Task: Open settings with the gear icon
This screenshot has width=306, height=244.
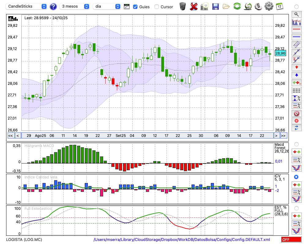Action: tap(268, 6)
